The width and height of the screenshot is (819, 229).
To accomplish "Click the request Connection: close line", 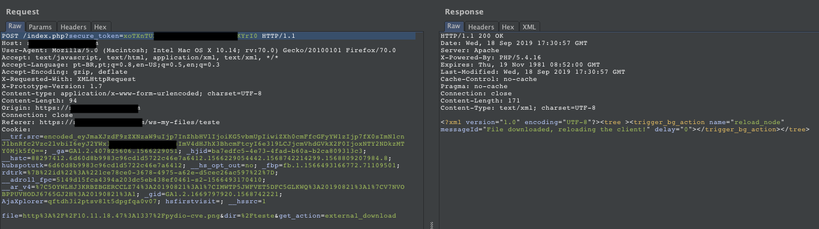I will 38,115.
